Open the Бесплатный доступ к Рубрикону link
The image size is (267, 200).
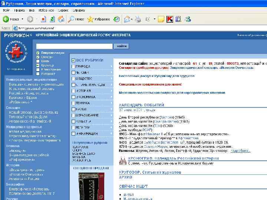156,76
